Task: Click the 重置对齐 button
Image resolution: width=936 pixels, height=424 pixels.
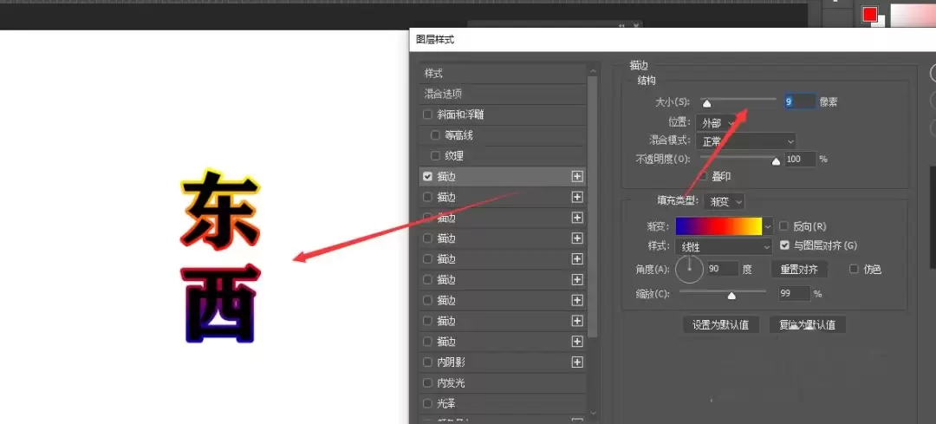Action: coord(800,270)
